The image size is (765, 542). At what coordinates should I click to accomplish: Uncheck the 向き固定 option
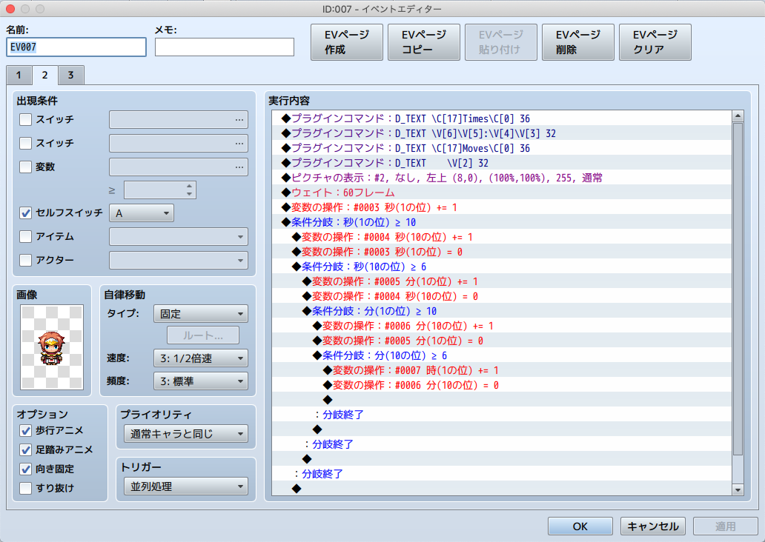[25, 469]
